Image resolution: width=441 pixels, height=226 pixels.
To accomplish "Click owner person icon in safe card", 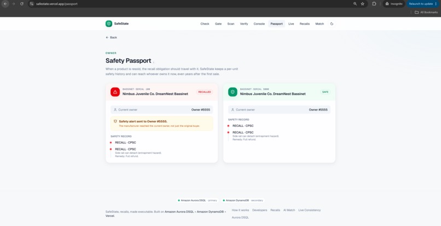I will coord(233,110).
